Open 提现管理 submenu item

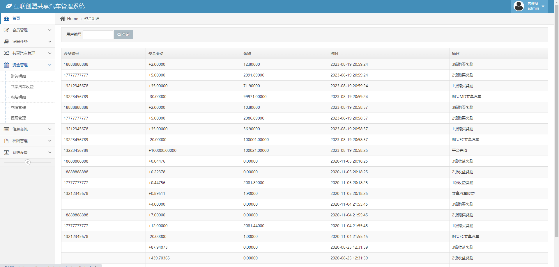[18, 118]
